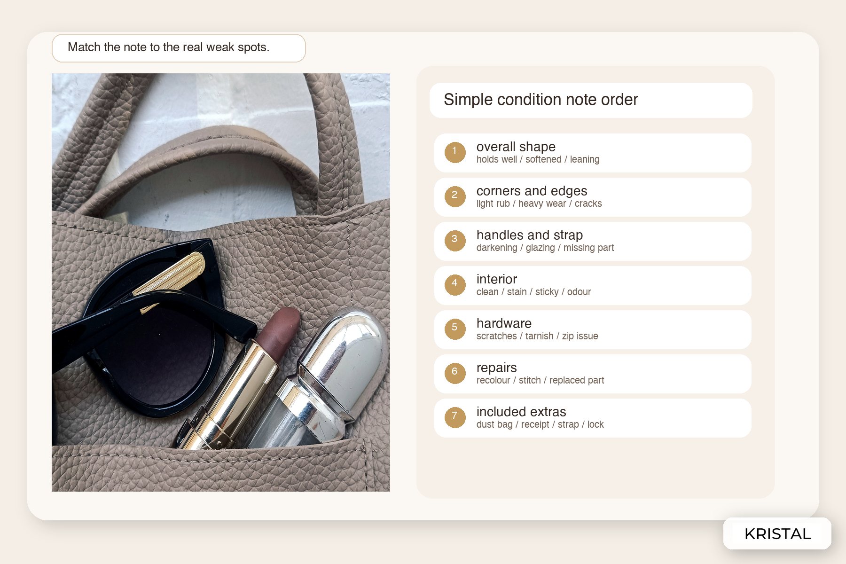Click 'clean / stain / sticky / odour' subtext
846x564 pixels.
(x=533, y=292)
